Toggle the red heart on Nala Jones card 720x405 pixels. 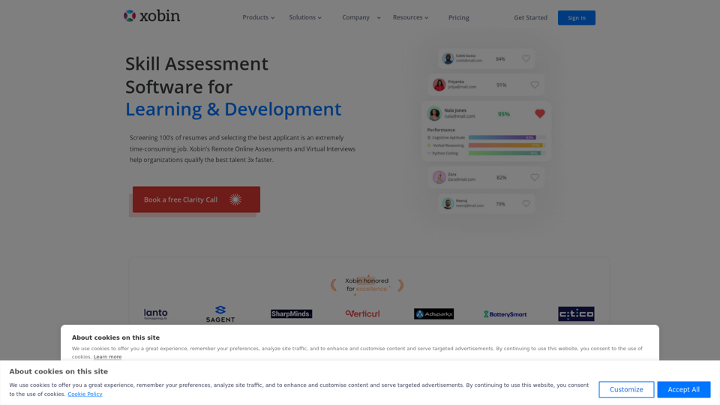point(540,113)
